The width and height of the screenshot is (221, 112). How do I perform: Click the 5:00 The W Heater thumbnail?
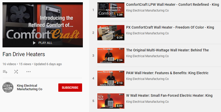click(111, 101)
